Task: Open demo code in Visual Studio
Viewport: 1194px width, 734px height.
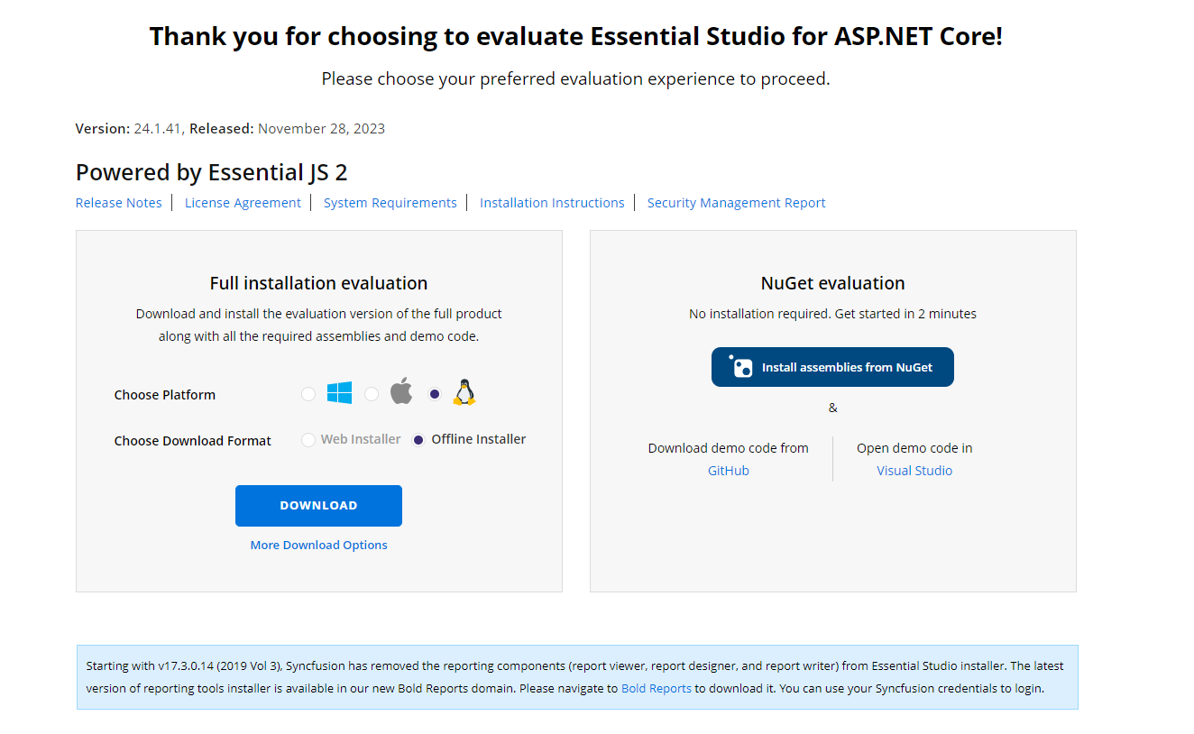Action: pyautogui.click(x=914, y=470)
